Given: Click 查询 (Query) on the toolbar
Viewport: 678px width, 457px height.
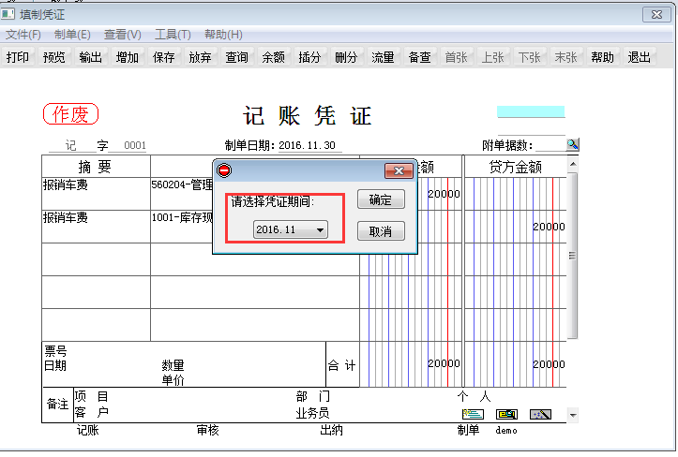Looking at the screenshot, I should (237, 57).
